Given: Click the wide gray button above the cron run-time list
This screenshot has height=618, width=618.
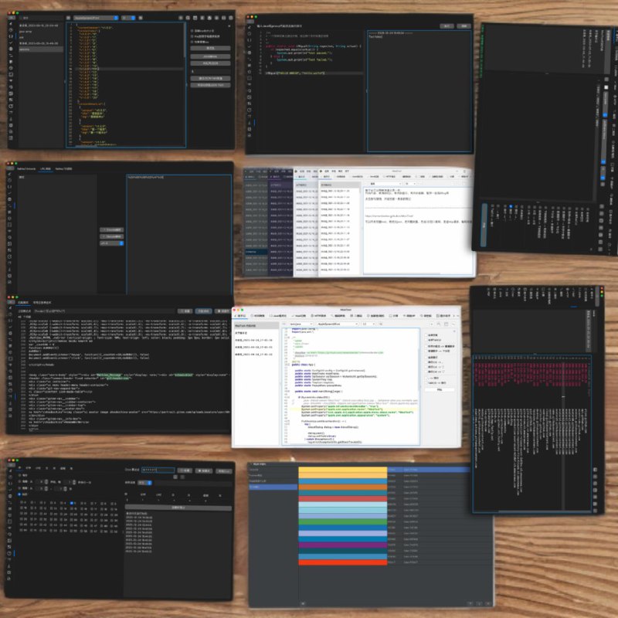Looking at the screenshot, I should 178,508.
